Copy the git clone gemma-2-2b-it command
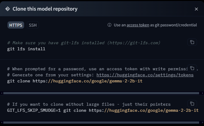Screen dimensions: 204x126 (192, 68)
